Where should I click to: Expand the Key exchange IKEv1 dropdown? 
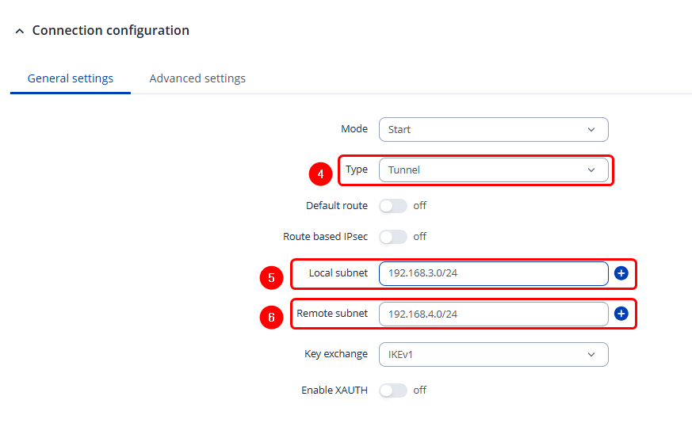click(493, 354)
